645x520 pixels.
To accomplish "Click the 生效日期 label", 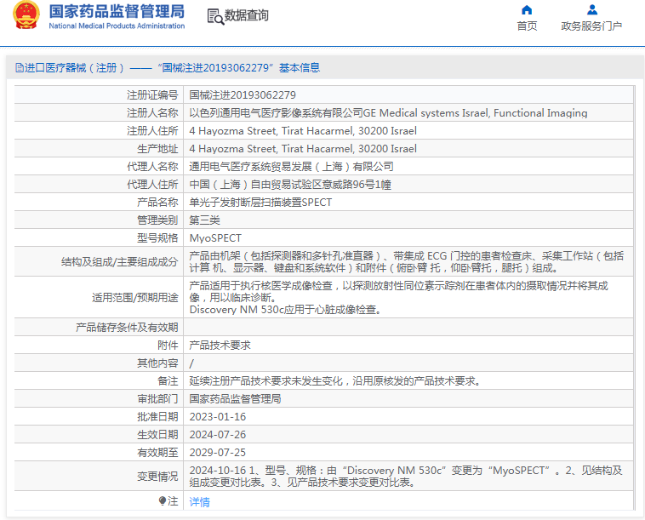I will pos(157,435).
